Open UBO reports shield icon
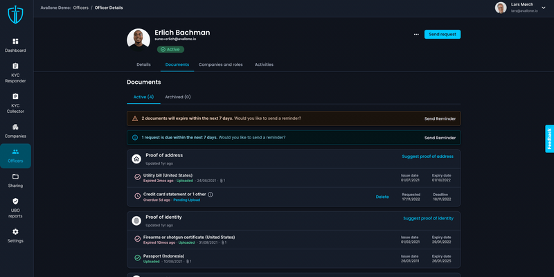554x277 pixels. pyautogui.click(x=15, y=202)
